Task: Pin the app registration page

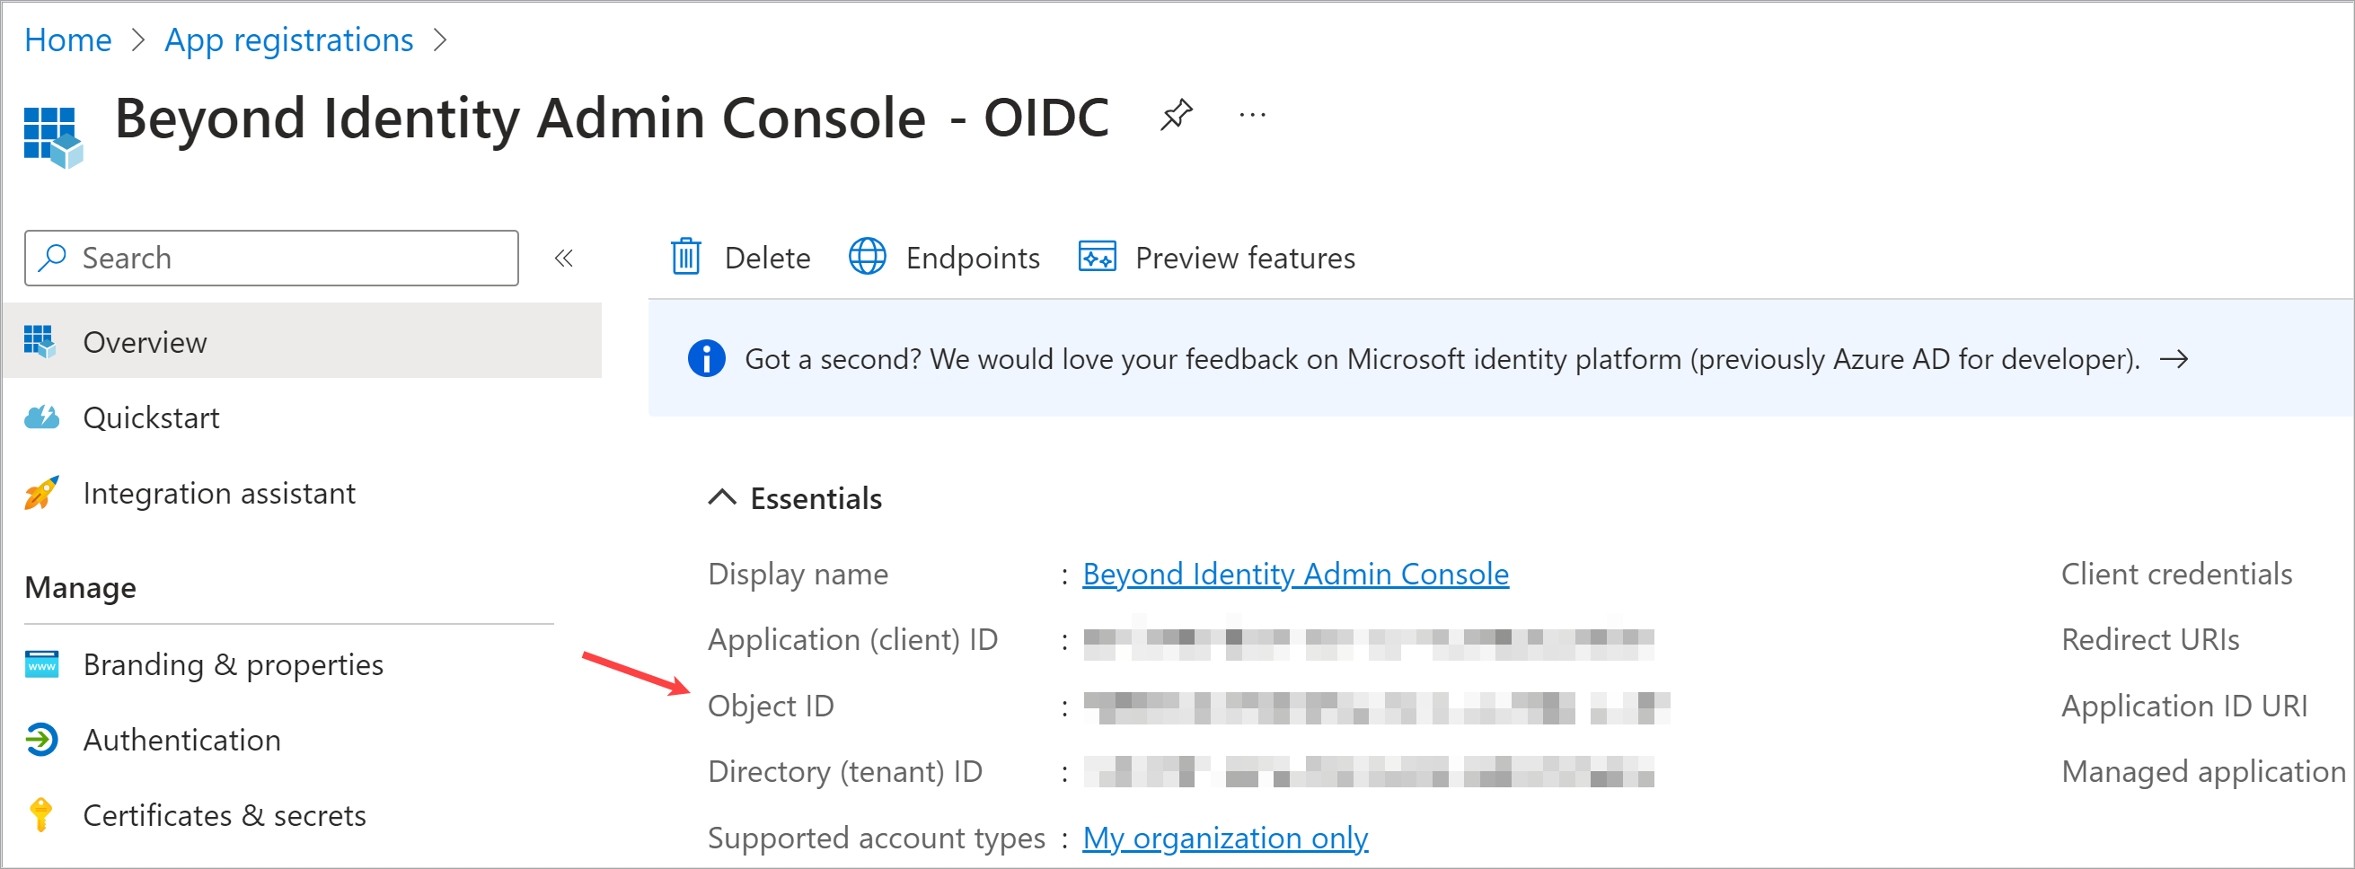Action: 1176,116
